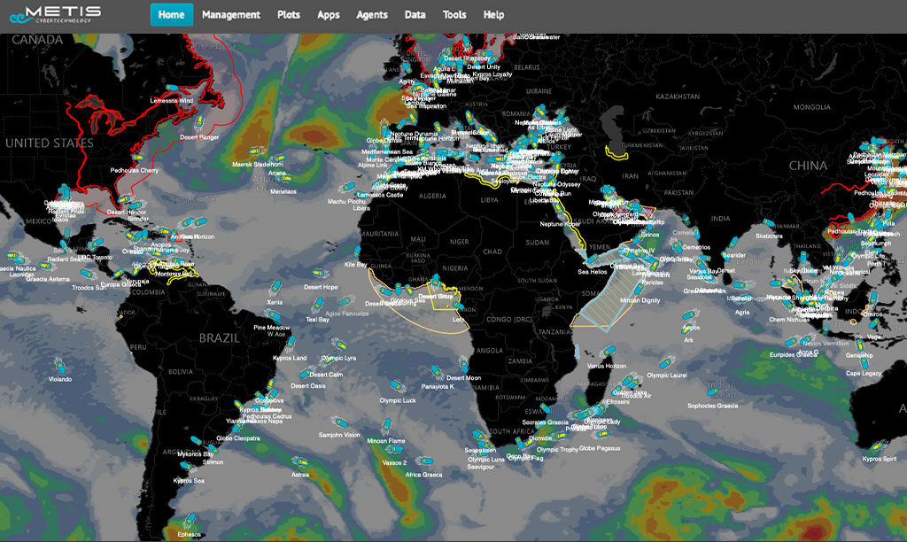Open the Agents menu
The height and width of the screenshot is (542, 907).
click(372, 15)
